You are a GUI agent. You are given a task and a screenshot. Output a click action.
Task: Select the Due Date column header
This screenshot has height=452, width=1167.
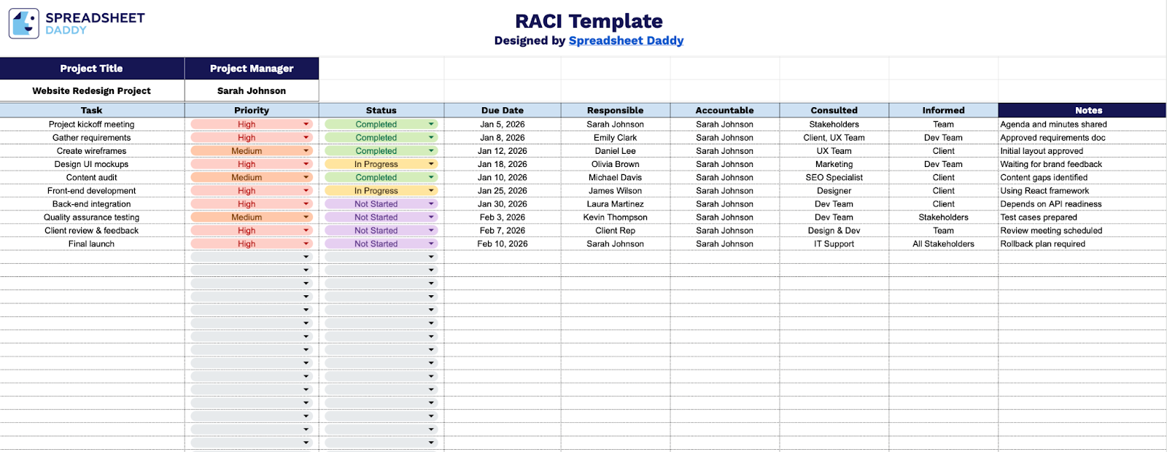(x=503, y=111)
